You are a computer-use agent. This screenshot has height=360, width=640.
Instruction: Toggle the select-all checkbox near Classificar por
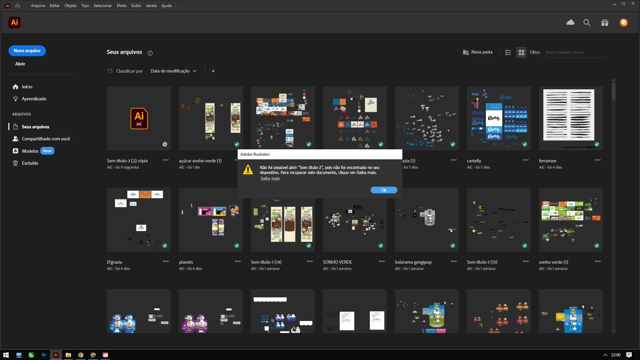tap(110, 71)
